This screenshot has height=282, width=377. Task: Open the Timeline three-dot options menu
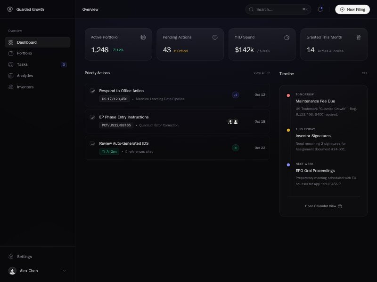click(x=364, y=73)
